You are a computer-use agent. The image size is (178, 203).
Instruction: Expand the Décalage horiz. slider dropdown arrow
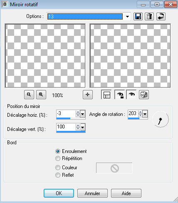tap(83, 115)
